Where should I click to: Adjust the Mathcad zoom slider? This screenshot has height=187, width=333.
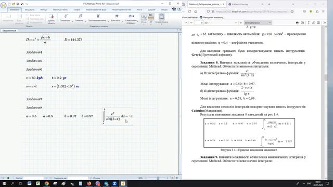tap(158, 178)
